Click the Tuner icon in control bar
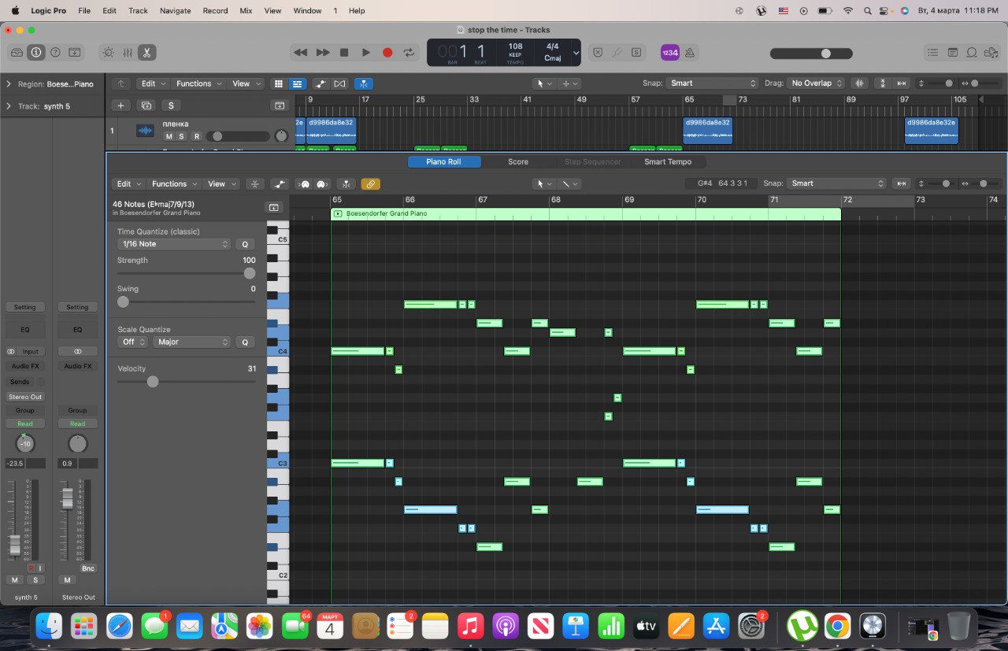 coord(617,53)
